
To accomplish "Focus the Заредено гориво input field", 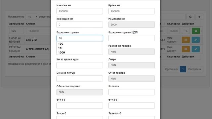I will coord(79,38).
